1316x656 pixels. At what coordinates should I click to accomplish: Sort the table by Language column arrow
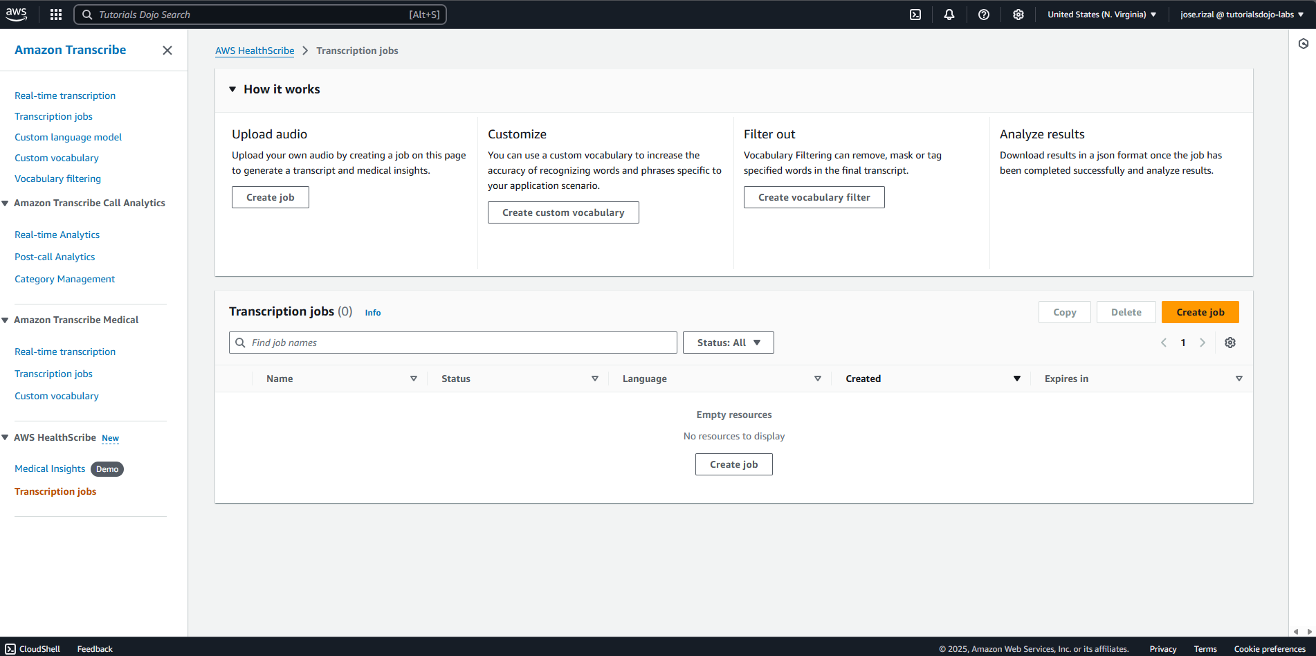818,379
